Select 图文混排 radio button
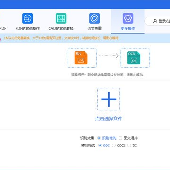 [x=120, y=138]
